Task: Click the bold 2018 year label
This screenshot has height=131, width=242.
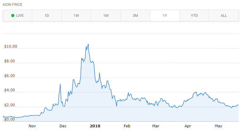Action: pos(95,126)
